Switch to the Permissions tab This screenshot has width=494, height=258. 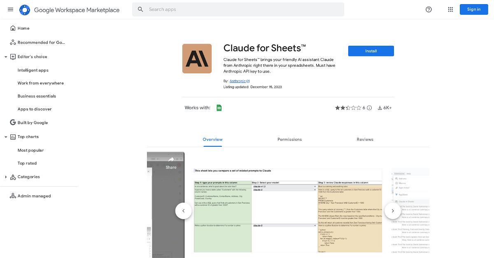click(289, 140)
